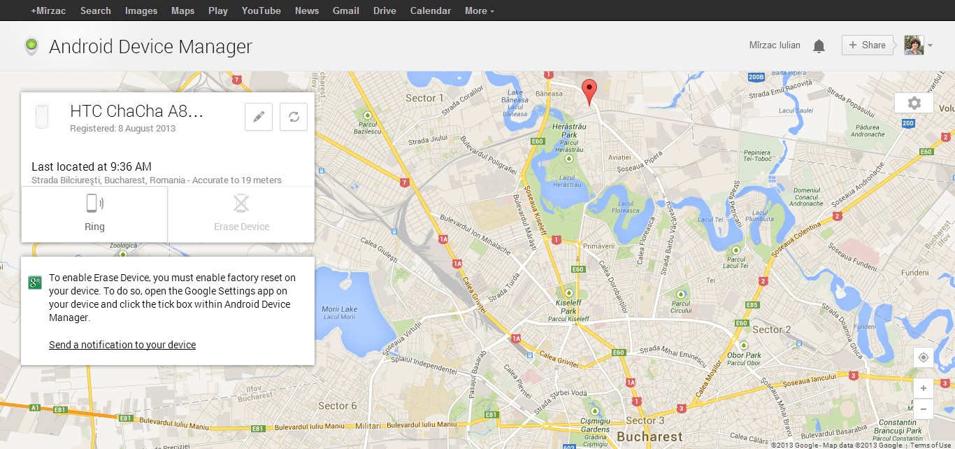955x449 pixels.
Task: Open account menu via profile picture
Action: (918, 45)
